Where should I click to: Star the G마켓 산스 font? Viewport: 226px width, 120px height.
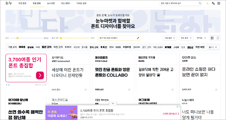tap(216, 90)
